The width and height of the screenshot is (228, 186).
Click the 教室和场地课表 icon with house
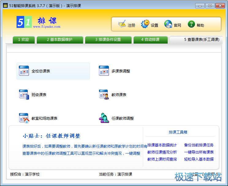coord(24,118)
